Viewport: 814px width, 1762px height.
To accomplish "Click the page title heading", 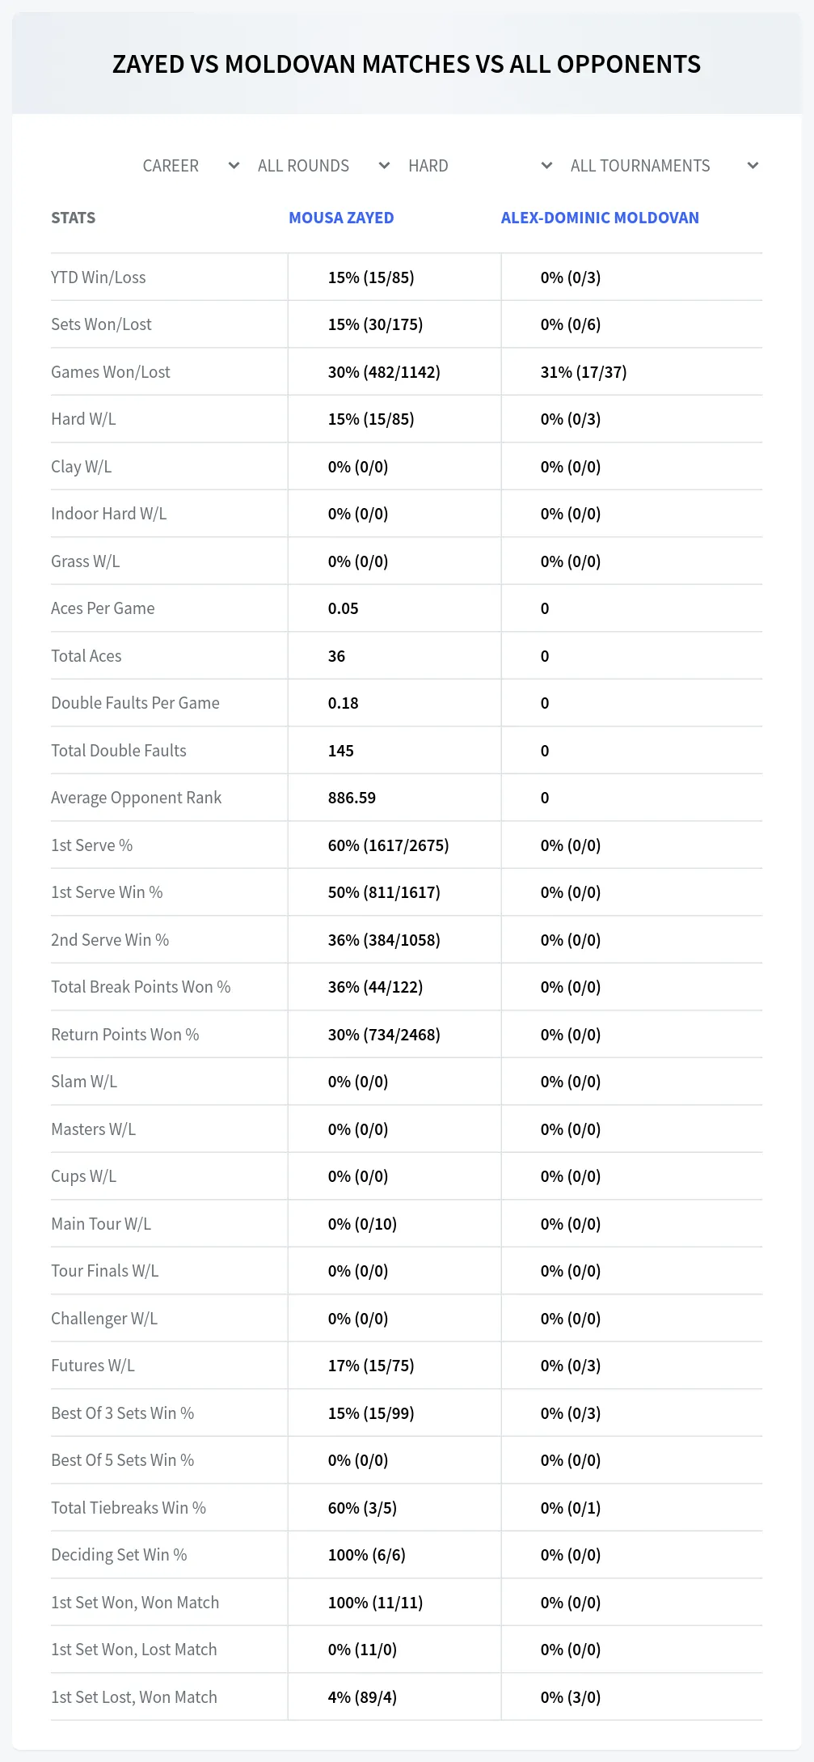I will 407,64.
